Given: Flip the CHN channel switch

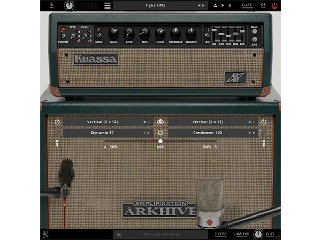Looking at the screenshot, I should tap(84, 36).
